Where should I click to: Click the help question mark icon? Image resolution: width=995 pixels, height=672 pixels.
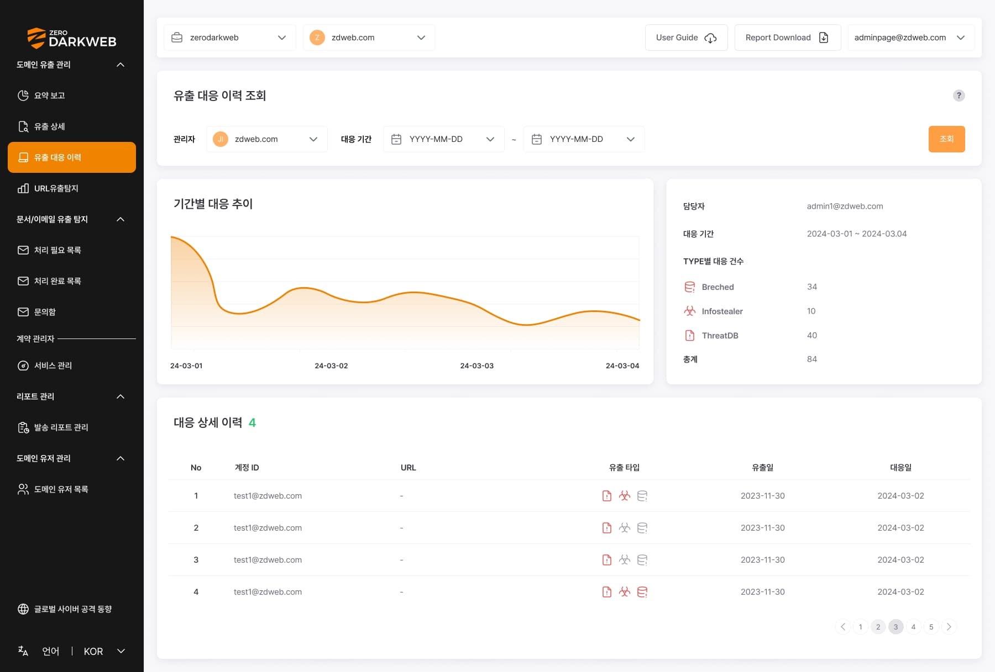(959, 96)
